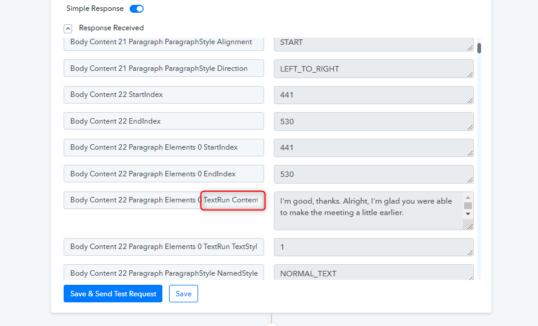Click scroll-down arrow in TextRun Content textarea

pyautogui.click(x=468, y=214)
